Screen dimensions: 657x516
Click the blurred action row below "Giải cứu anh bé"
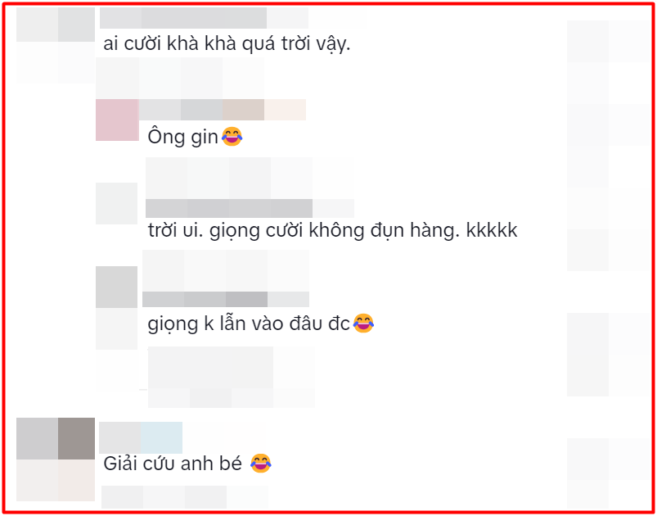point(185,497)
